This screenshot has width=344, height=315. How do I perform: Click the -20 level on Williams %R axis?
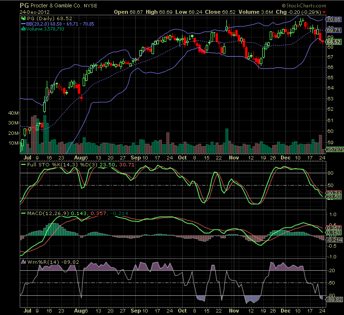click(x=331, y=271)
